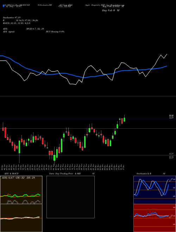Image resolution: width=176 pixels, height=232 pixels.
Task: Click the 'Stochastics: 87.19' reading
Action: (12, 18)
